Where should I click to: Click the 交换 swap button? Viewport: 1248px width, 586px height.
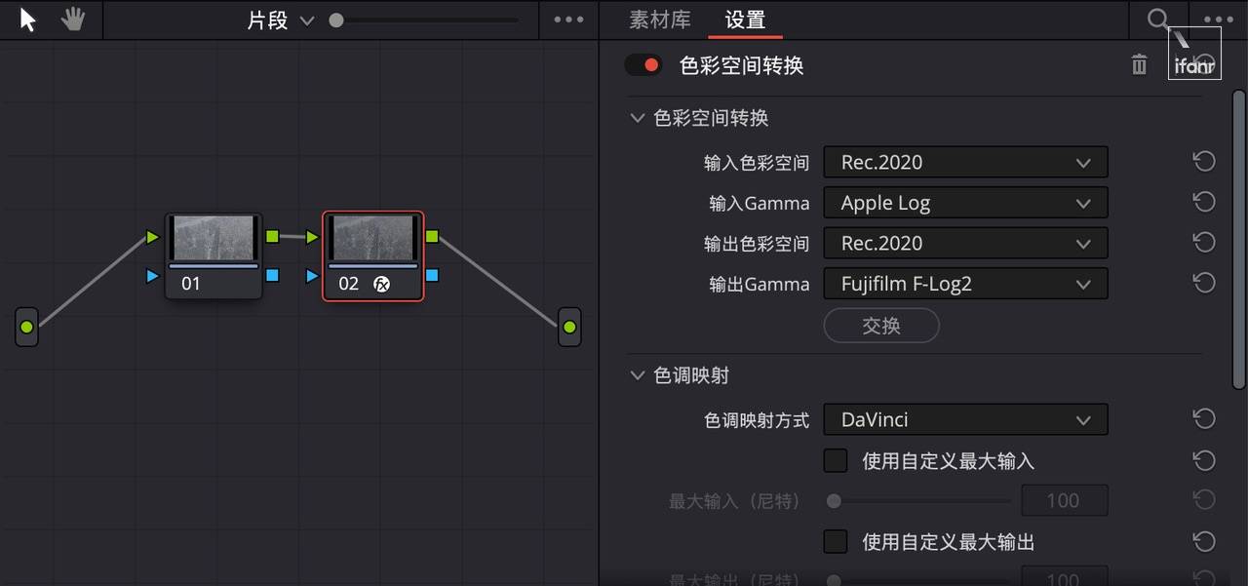(x=881, y=326)
